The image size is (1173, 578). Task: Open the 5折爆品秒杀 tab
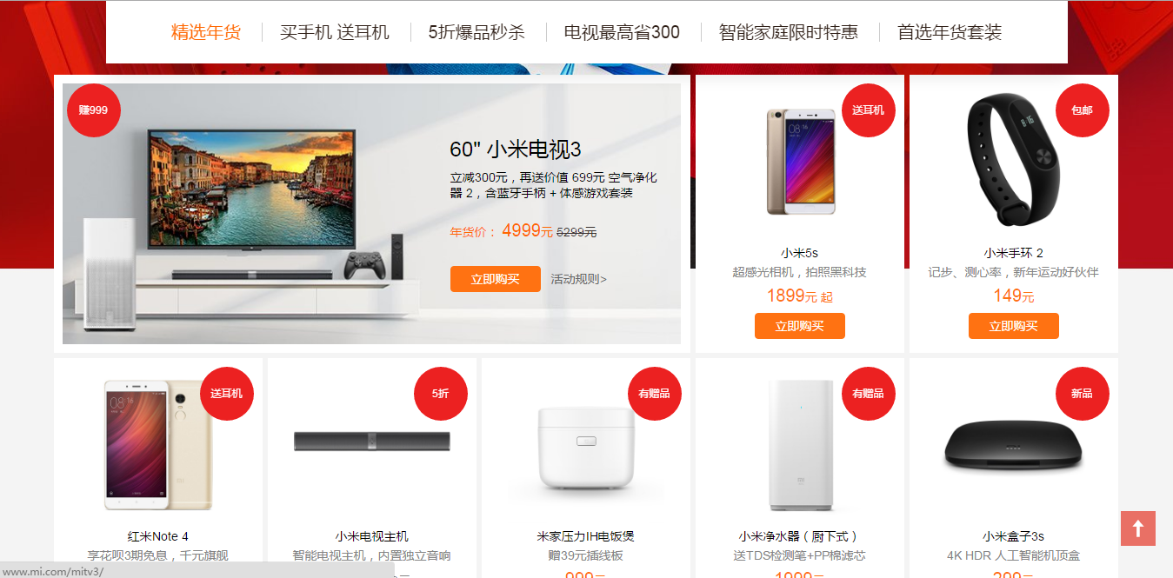click(x=477, y=33)
